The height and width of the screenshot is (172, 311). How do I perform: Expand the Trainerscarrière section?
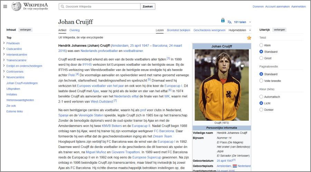(4, 60)
